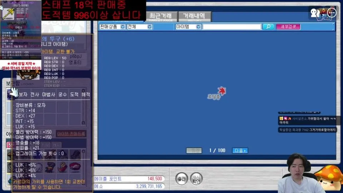Click the 1 / 100 page indicator
This screenshot has height=193, width=343.
(x=217, y=150)
